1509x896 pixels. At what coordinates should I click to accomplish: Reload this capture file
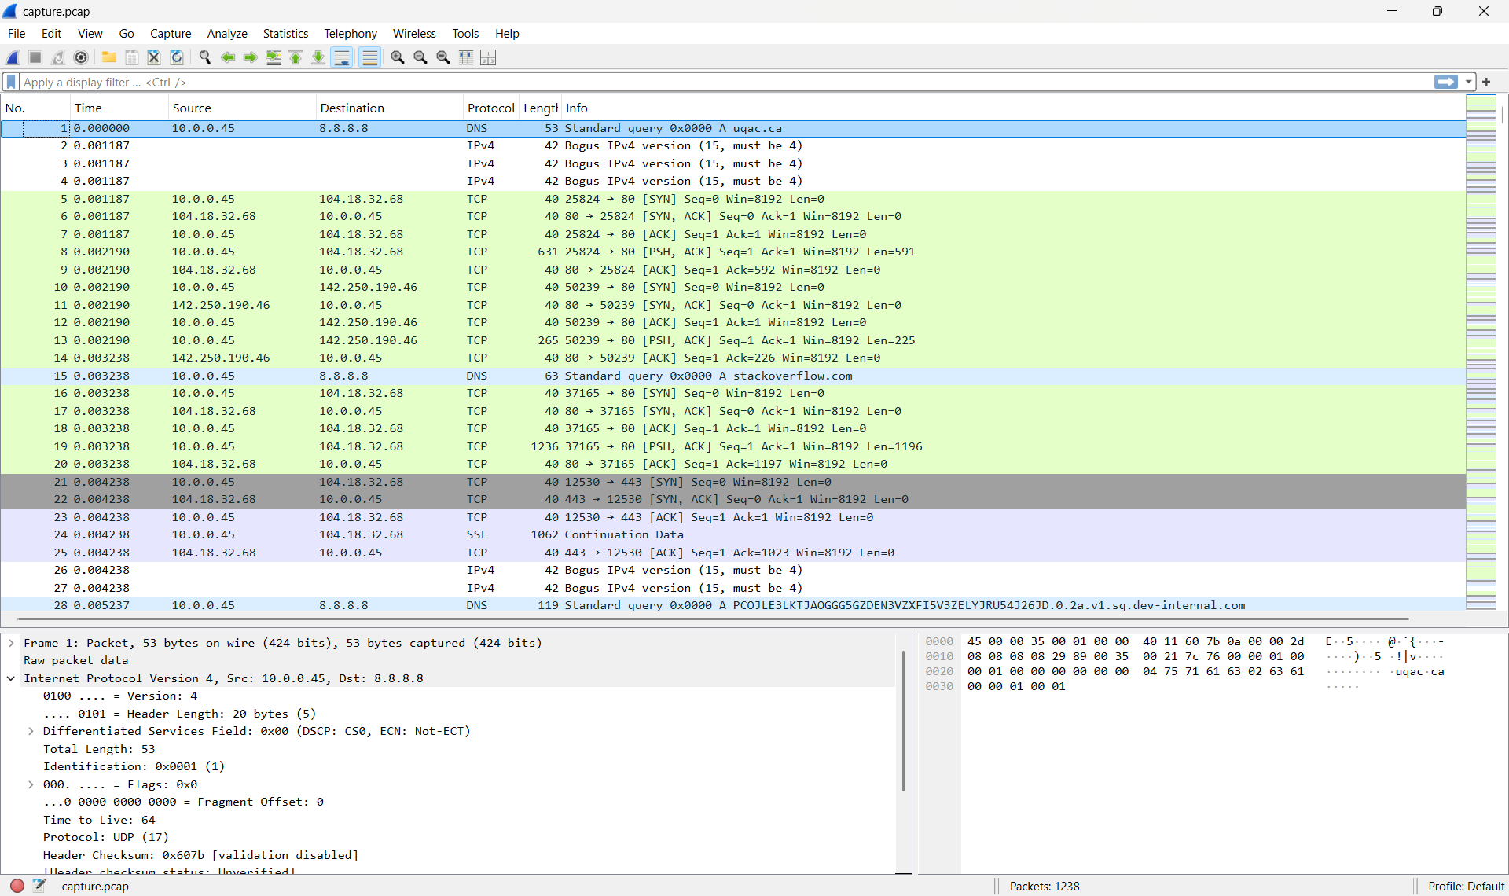click(x=177, y=57)
